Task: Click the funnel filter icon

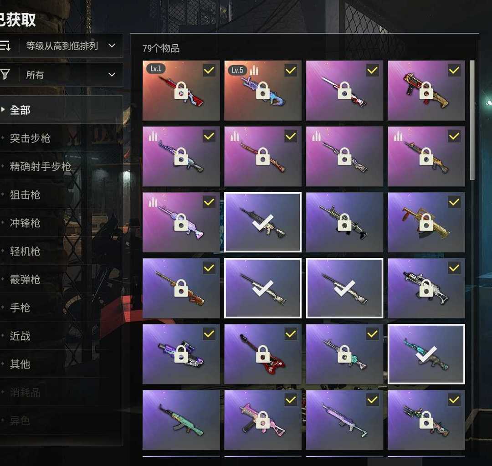Action: 5,75
